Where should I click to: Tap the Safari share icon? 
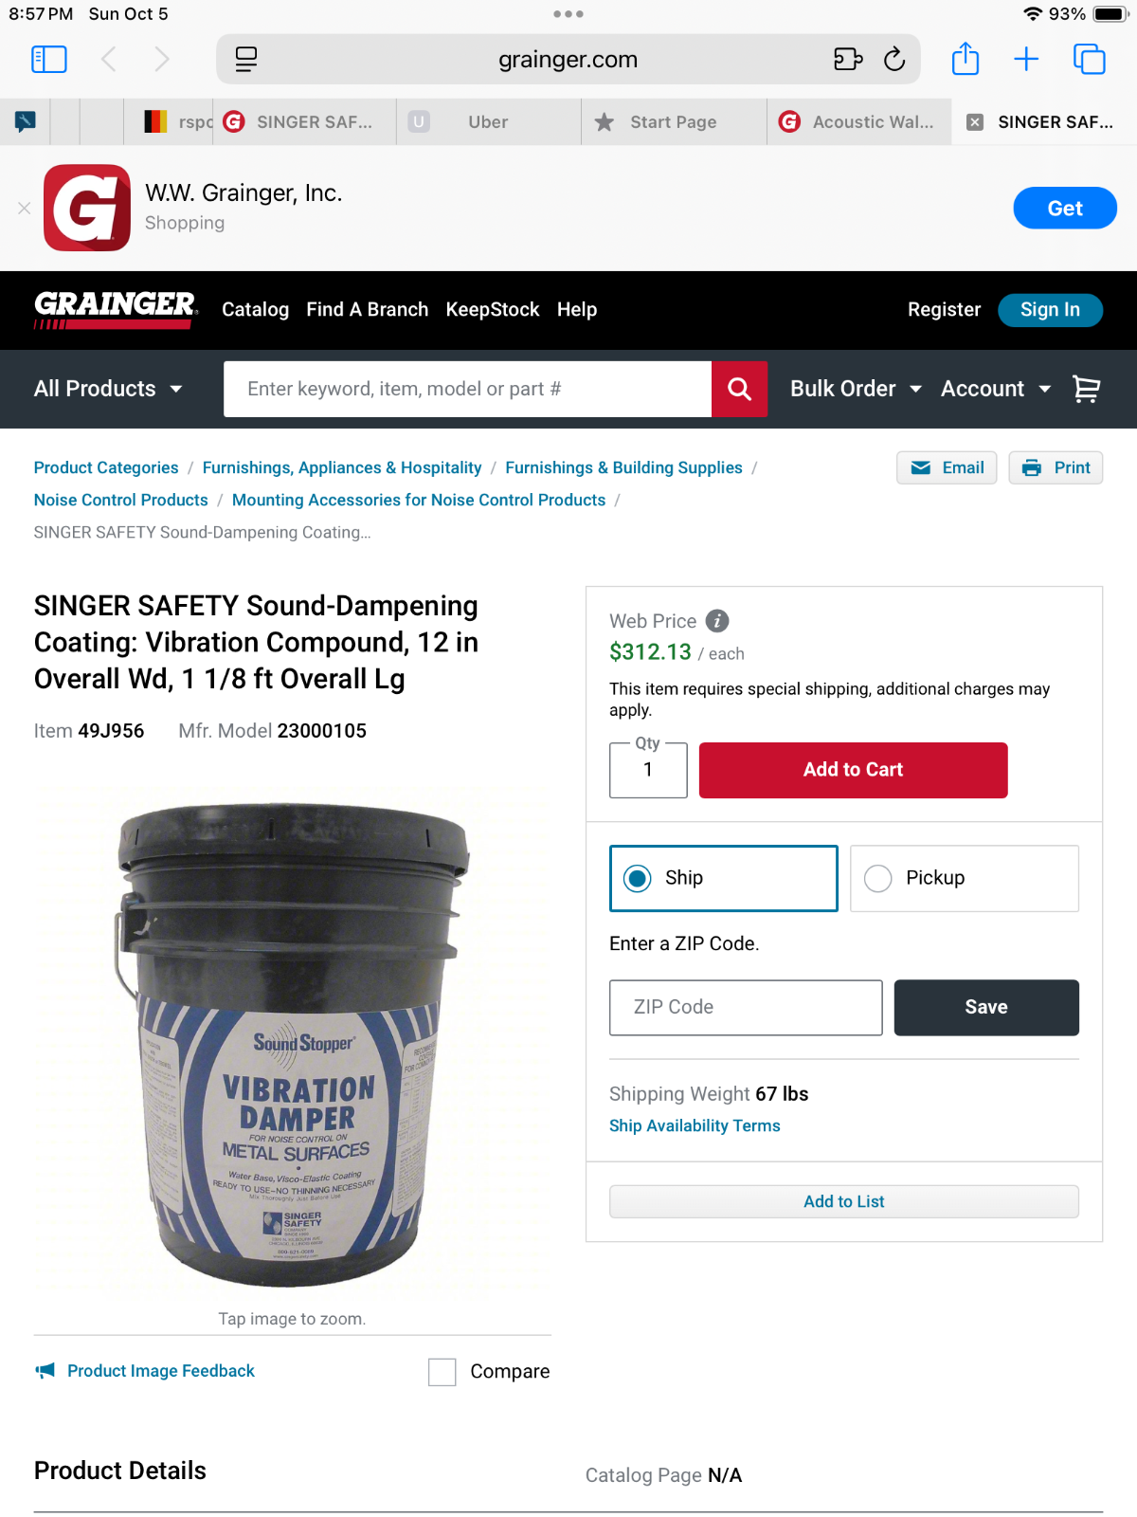(x=965, y=59)
